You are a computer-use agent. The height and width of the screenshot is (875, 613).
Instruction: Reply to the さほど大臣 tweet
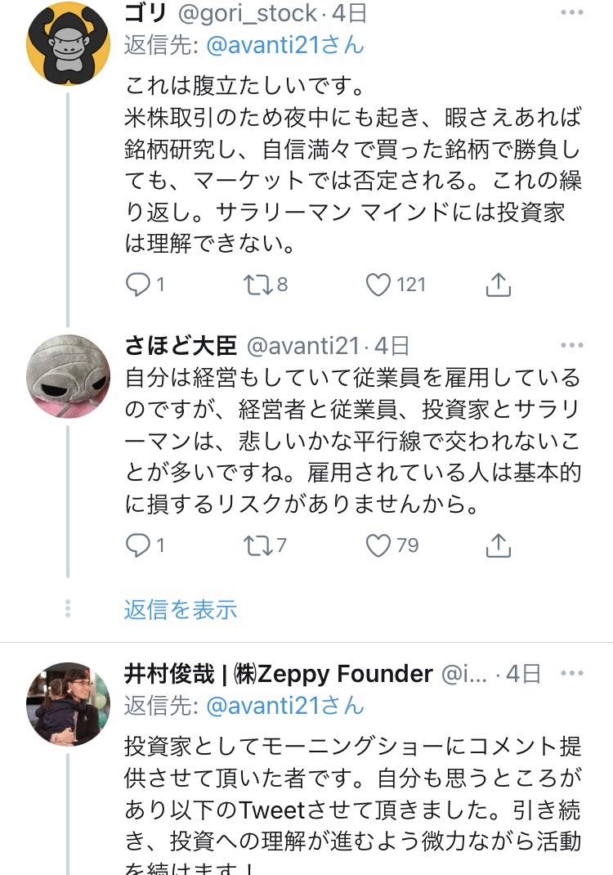[138, 545]
